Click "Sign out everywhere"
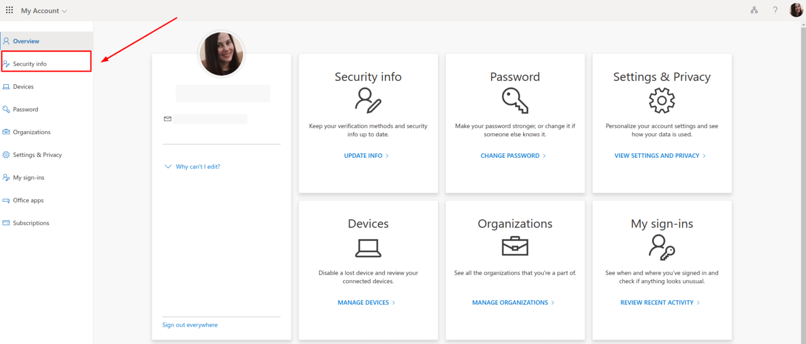The height and width of the screenshot is (344, 806). 189,325
